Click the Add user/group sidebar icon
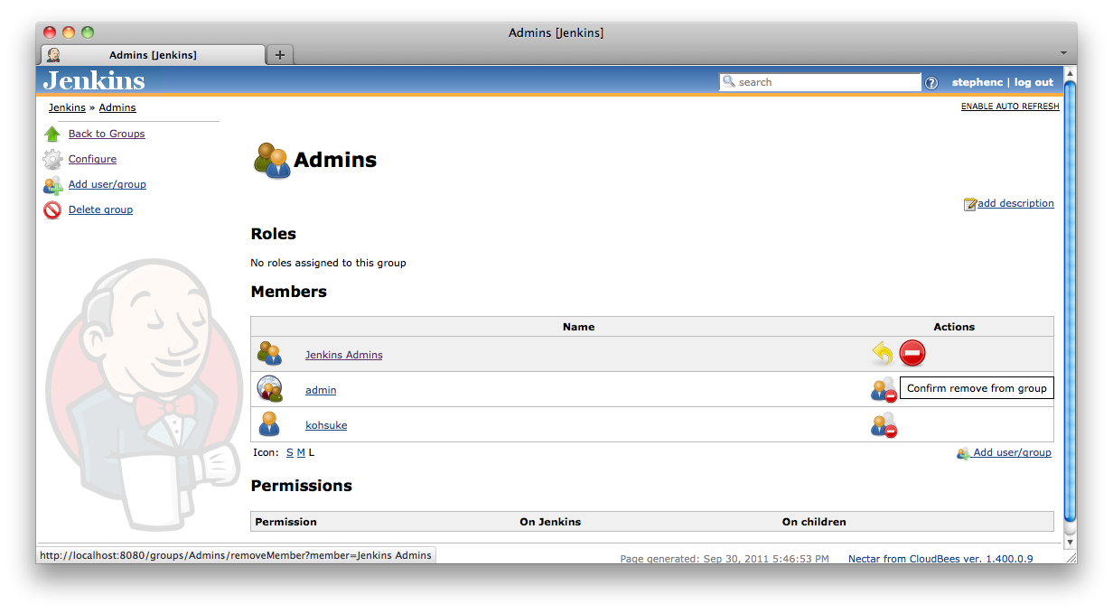1113x613 pixels. pos(52,185)
